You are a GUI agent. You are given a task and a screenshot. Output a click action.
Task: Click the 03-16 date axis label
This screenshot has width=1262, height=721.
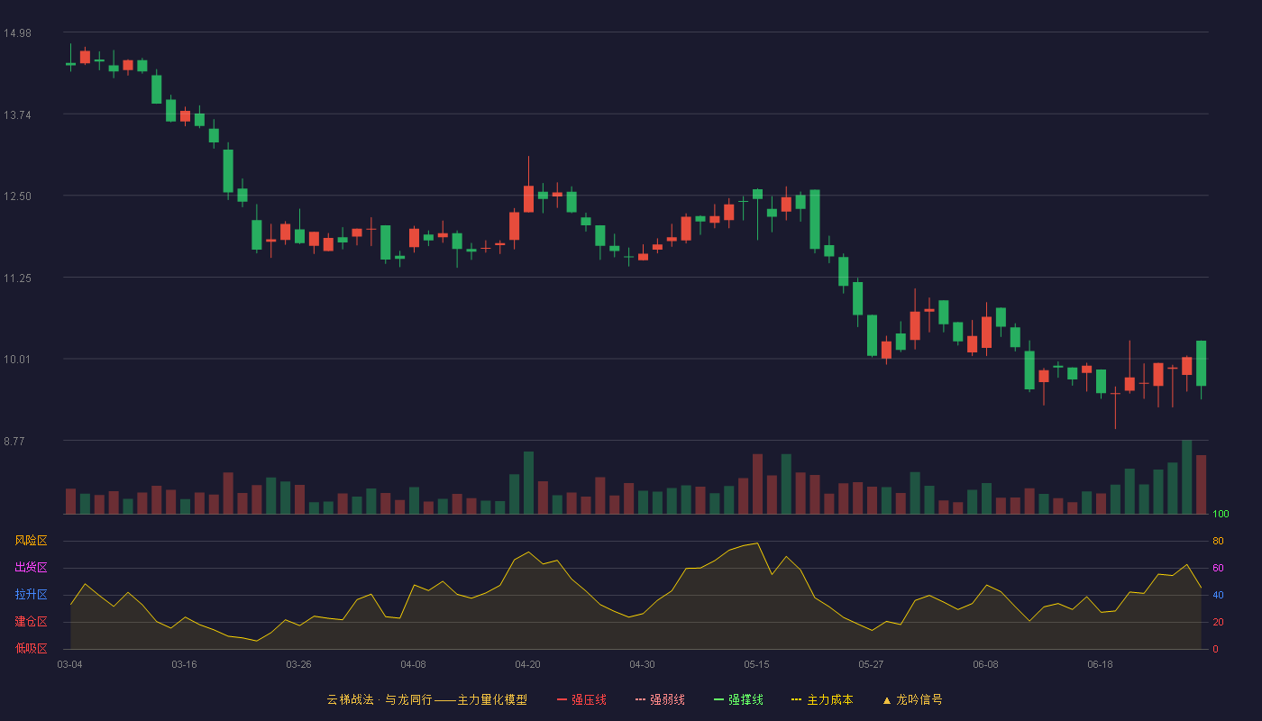click(x=184, y=664)
